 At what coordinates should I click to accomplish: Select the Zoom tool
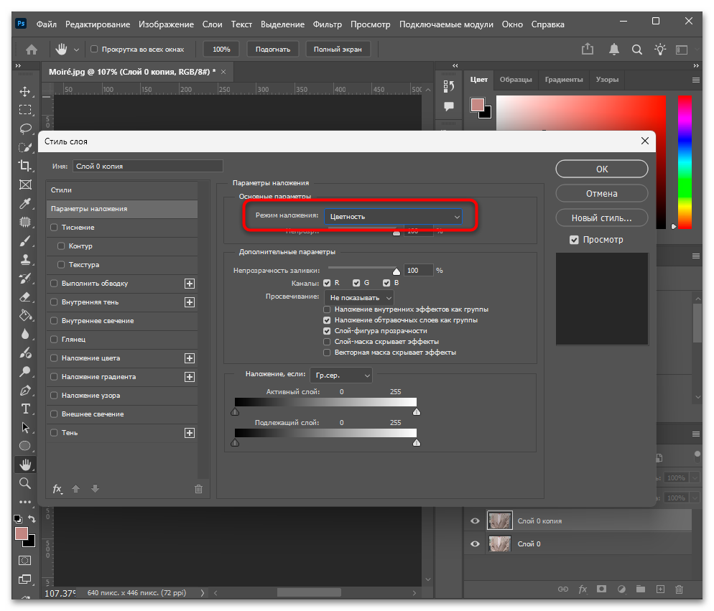pos(25,483)
